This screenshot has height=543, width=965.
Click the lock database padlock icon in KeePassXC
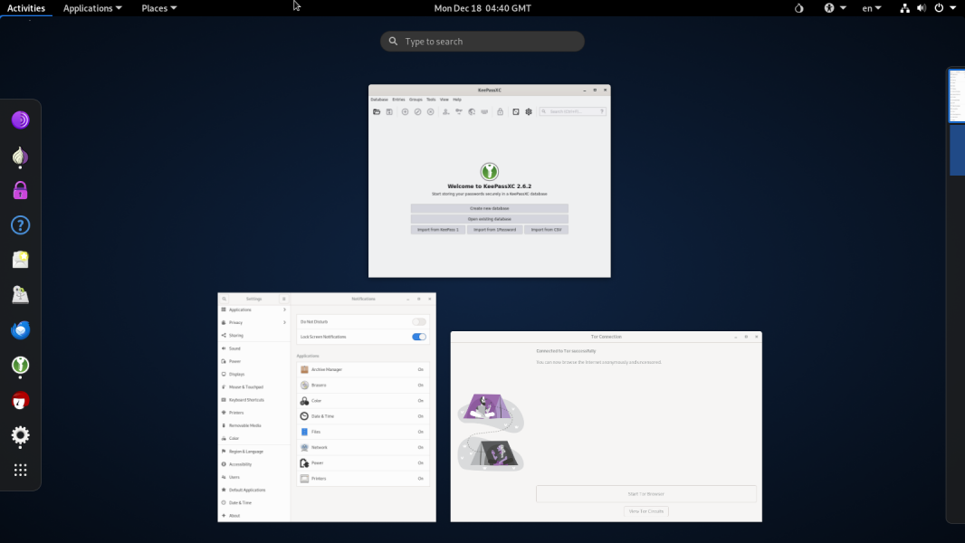501,112
